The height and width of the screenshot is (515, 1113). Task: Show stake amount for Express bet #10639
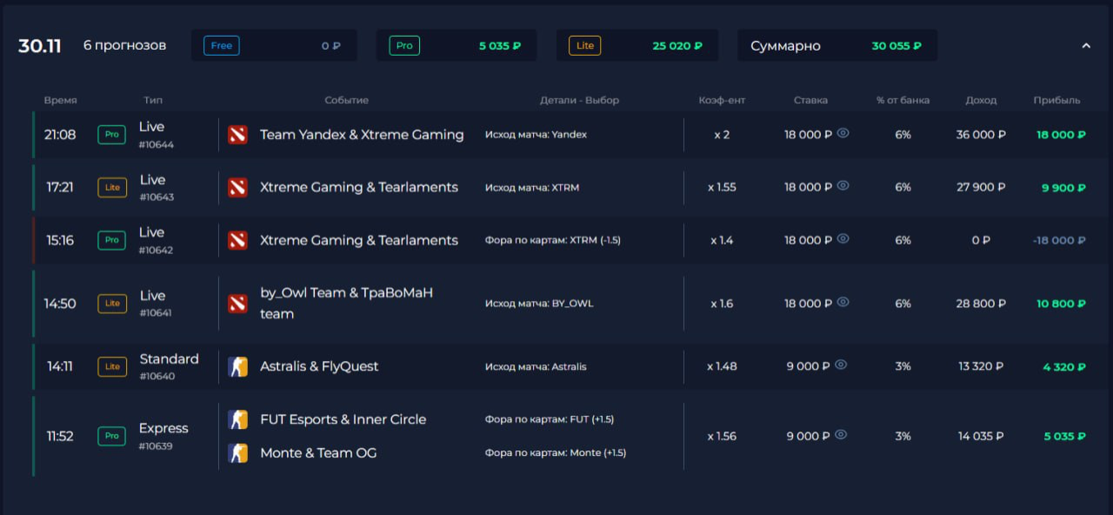point(841,435)
